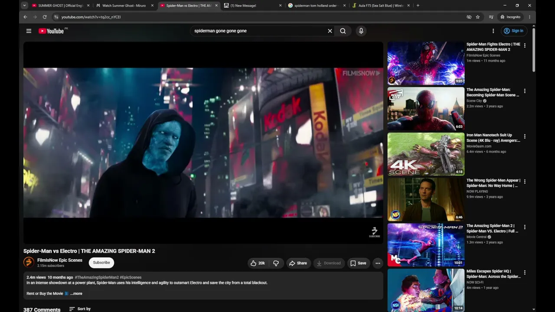
Task: Click the video player to pause
Action: [x=203, y=143]
